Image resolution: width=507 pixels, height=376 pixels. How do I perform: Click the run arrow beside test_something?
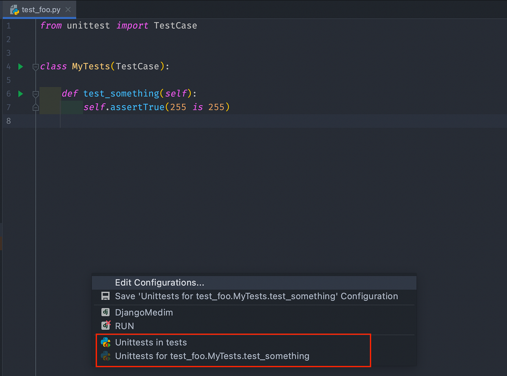click(x=20, y=93)
